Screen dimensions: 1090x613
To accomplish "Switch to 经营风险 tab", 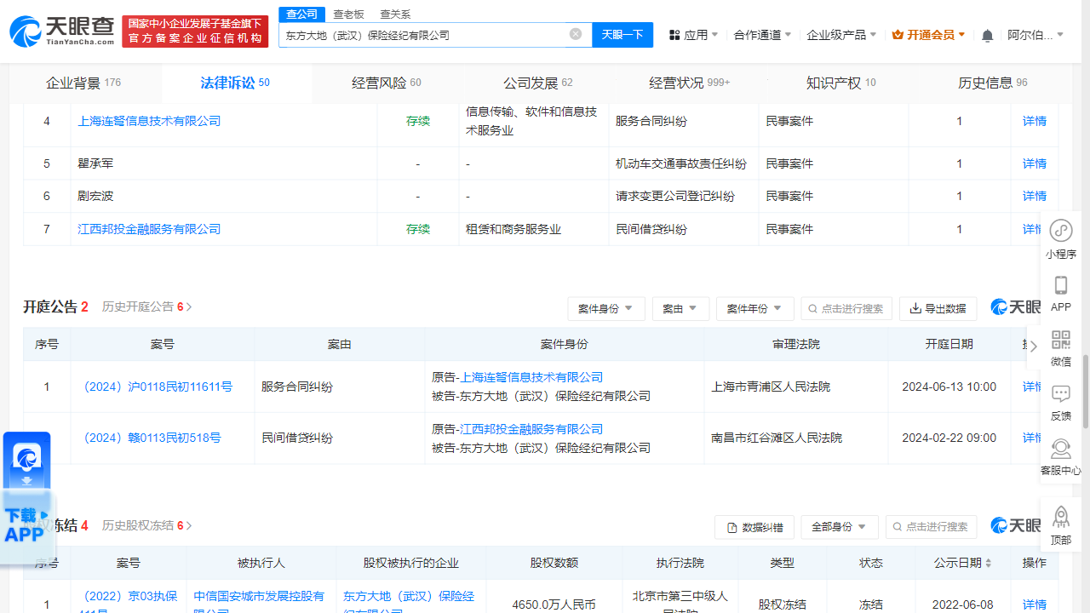I will [x=387, y=83].
